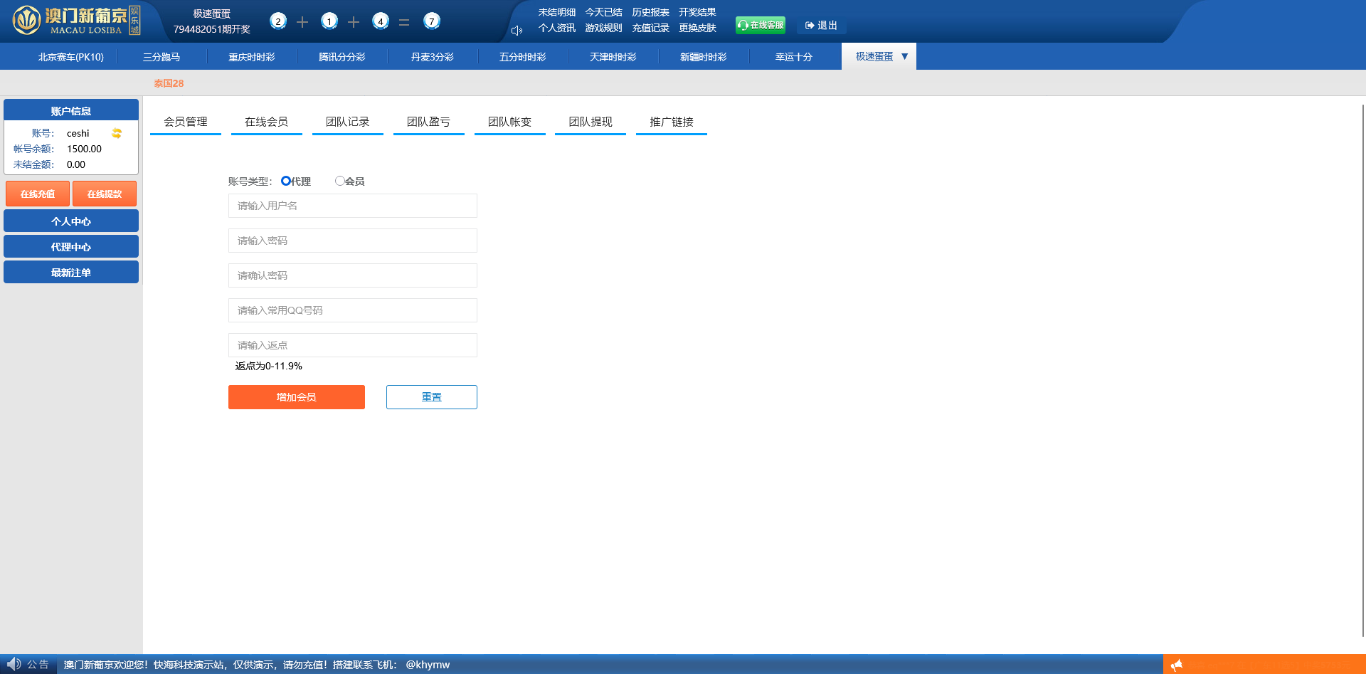The width and height of the screenshot is (1366, 674).
Task: Open 更换皮肤 skin change option
Action: [697, 28]
